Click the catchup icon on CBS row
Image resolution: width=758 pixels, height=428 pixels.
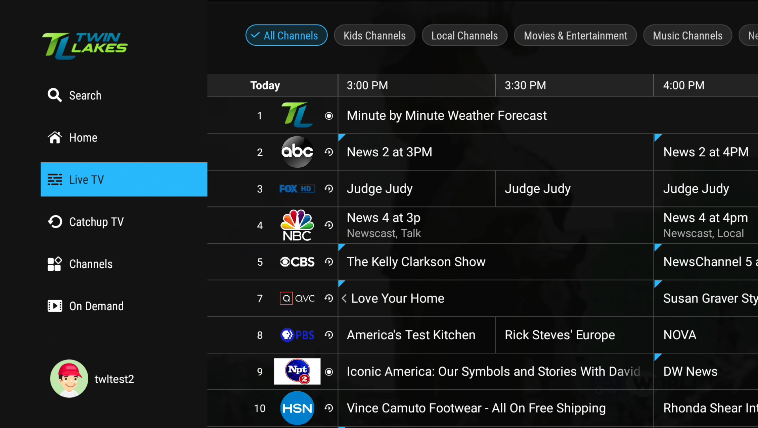pos(329,262)
